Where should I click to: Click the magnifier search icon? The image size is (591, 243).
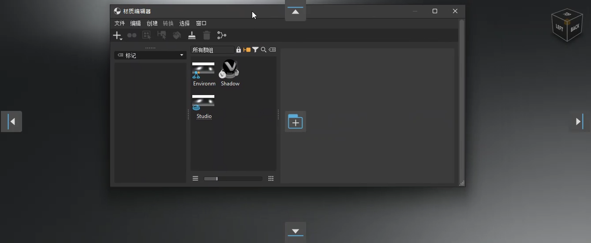click(264, 50)
